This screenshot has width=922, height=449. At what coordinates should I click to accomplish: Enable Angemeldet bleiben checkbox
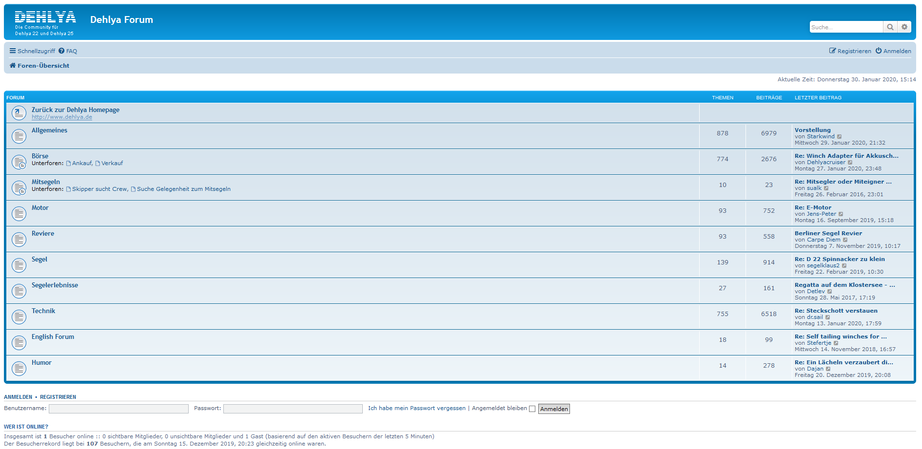tap(532, 409)
